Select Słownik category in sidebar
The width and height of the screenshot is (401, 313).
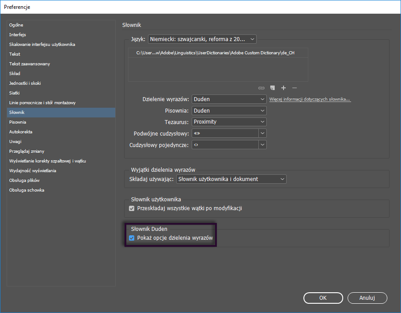coord(61,113)
